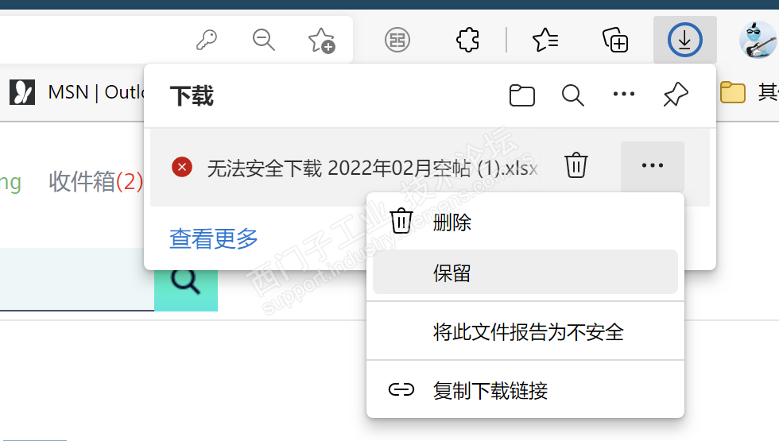
Task: Open the collections icon
Action: pos(615,40)
